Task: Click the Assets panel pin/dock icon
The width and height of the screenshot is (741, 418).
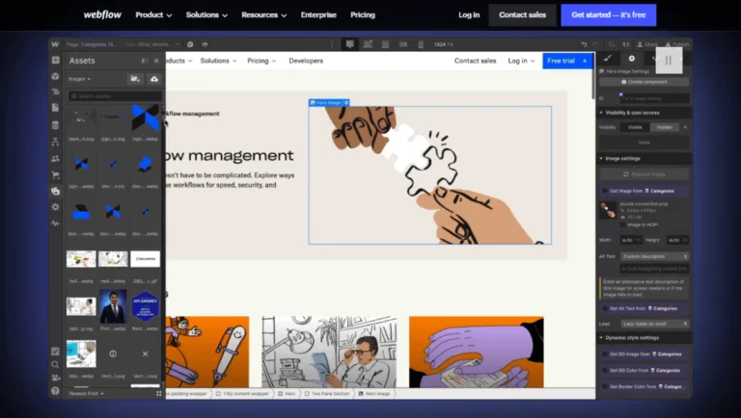Action: pos(145,61)
